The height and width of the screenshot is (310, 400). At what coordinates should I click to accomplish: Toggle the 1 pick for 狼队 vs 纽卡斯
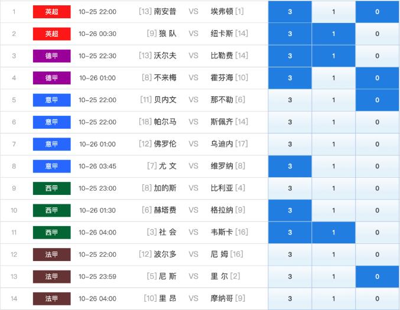click(x=333, y=34)
